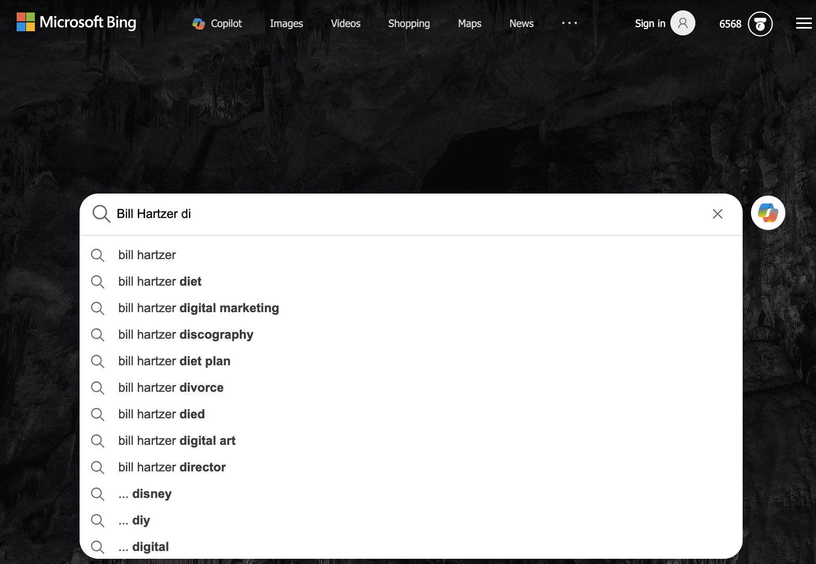The image size is (816, 564).
Task: Open the Rewards medal icon
Action: click(x=760, y=24)
